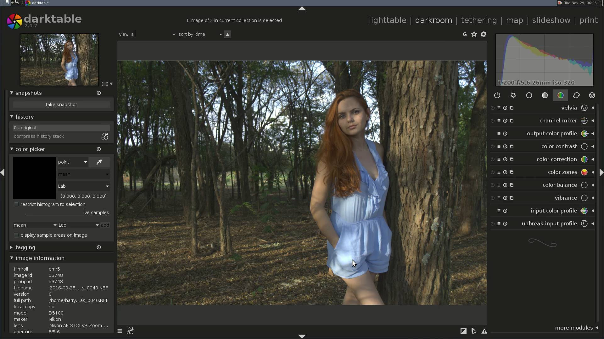This screenshot has width=604, height=339.
Task: Click the presets quick access menu icon
Action: [x=120, y=331]
